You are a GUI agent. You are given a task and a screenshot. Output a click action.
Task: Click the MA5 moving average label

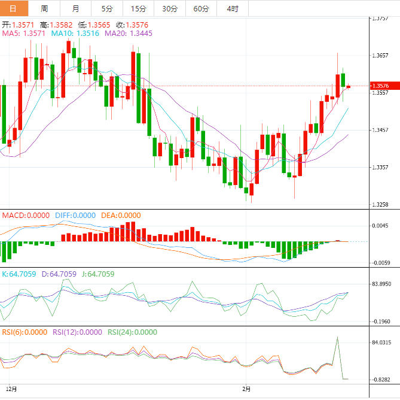24,34
